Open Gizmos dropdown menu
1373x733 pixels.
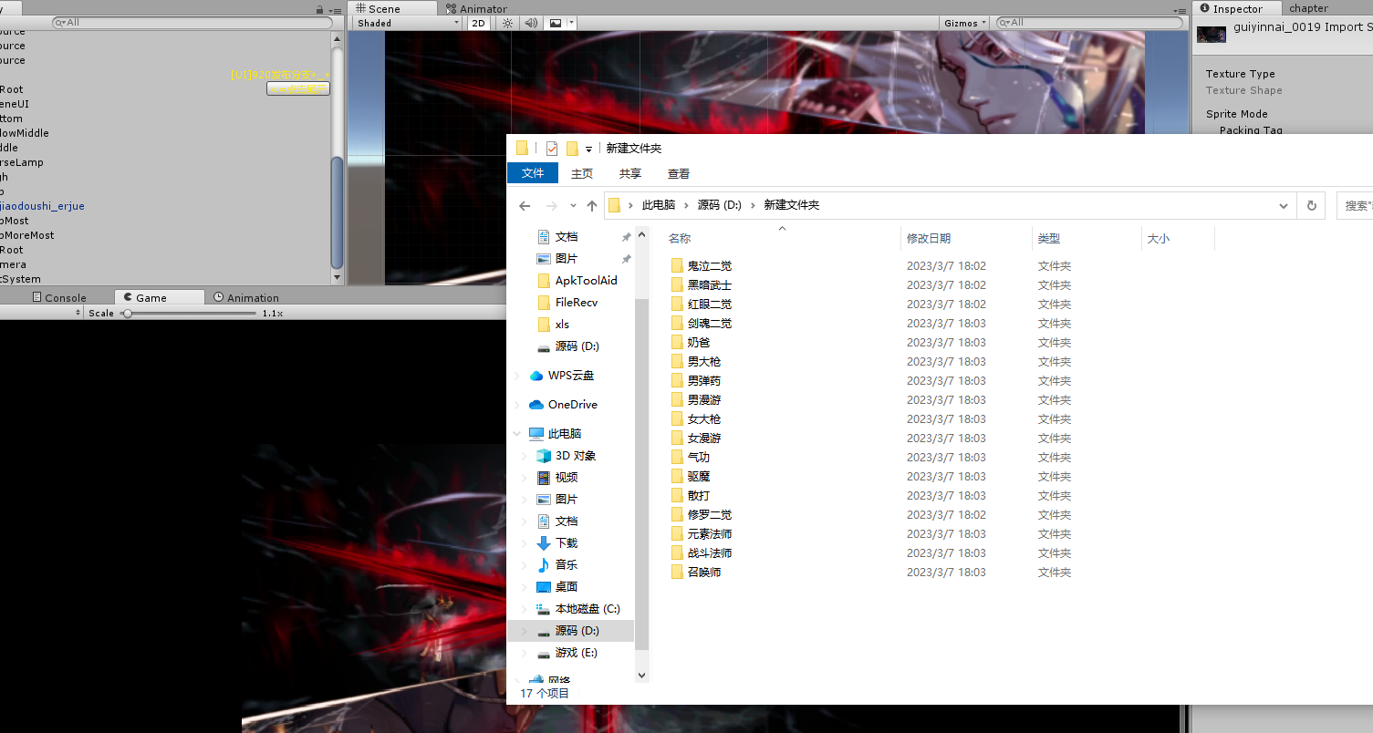pos(965,24)
